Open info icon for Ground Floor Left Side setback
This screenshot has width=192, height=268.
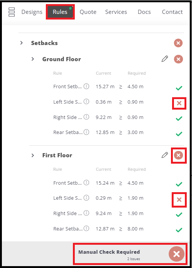pos(86,102)
